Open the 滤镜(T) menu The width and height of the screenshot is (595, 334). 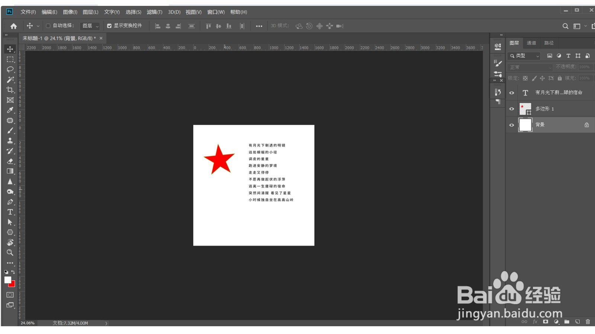tap(154, 12)
